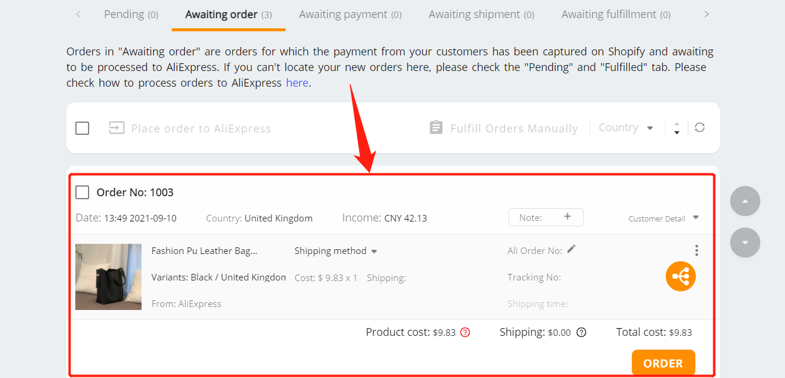Viewport: 785px width, 378px height.
Task: Open the Country filter dropdown
Action: pos(627,128)
